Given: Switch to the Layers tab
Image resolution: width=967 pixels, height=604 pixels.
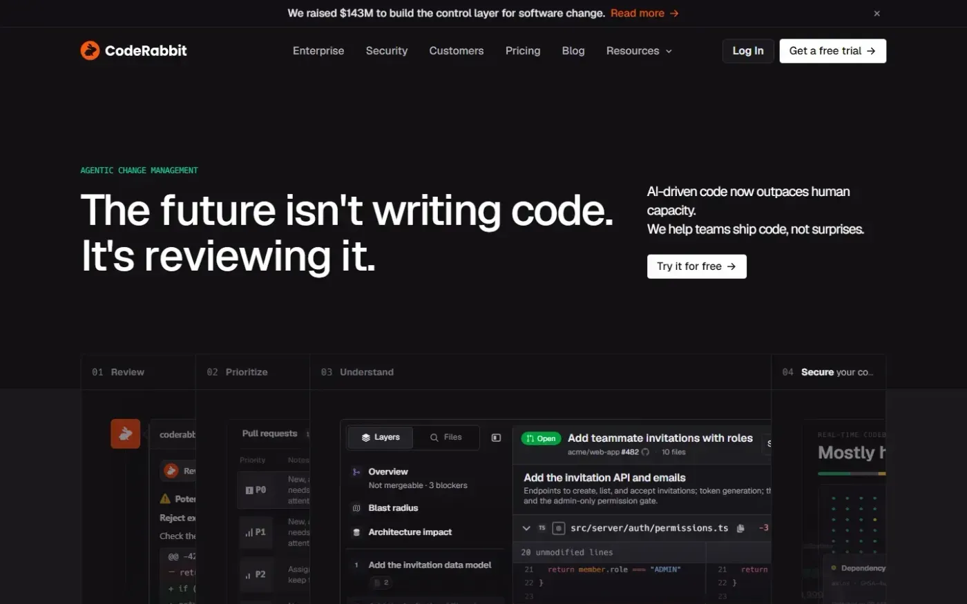Looking at the screenshot, I should point(381,438).
